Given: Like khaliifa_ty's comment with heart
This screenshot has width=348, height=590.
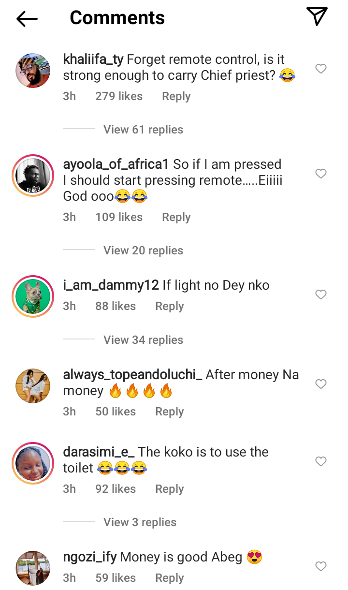Looking at the screenshot, I should tap(321, 69).
